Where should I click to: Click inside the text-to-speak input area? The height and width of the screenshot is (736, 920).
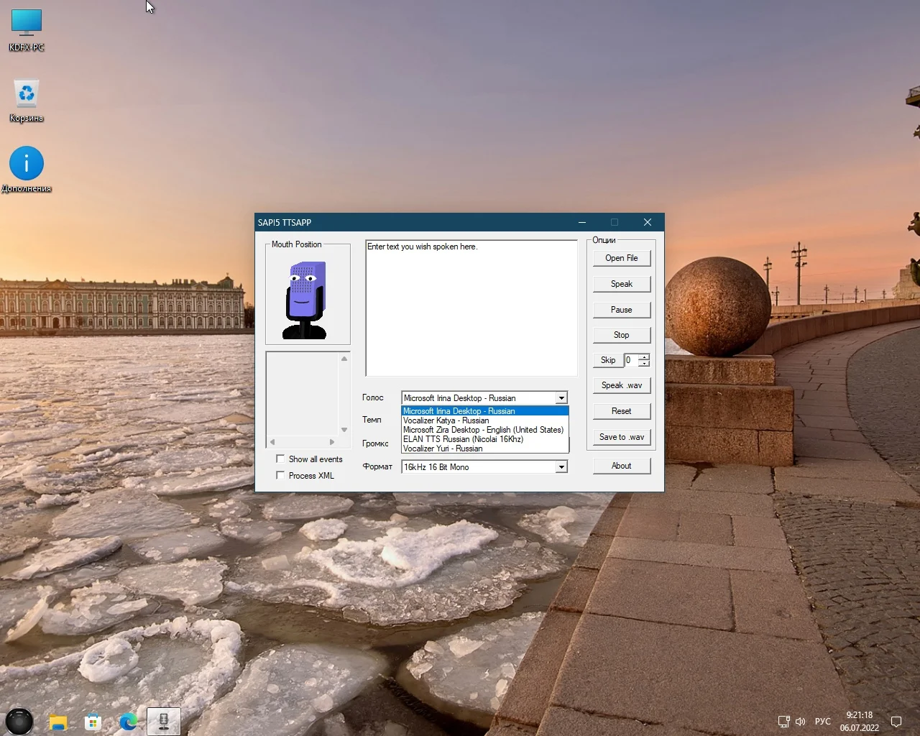pyautogui.click(x=471, y=309)
